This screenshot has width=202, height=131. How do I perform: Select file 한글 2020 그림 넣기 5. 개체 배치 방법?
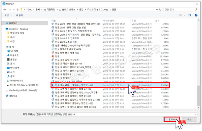(110, 31)
